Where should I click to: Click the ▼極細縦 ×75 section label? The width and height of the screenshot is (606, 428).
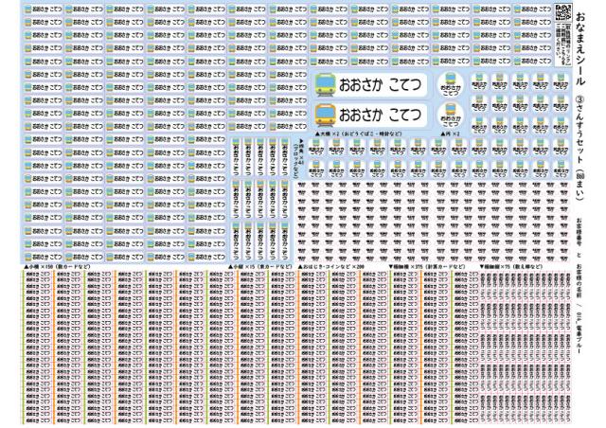(512, 267)
